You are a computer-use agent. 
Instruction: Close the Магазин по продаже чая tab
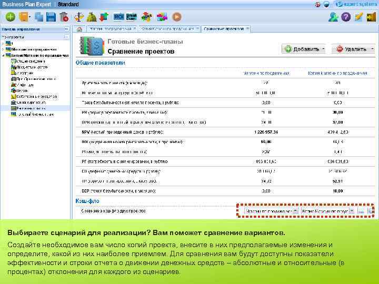pos(134,28)
